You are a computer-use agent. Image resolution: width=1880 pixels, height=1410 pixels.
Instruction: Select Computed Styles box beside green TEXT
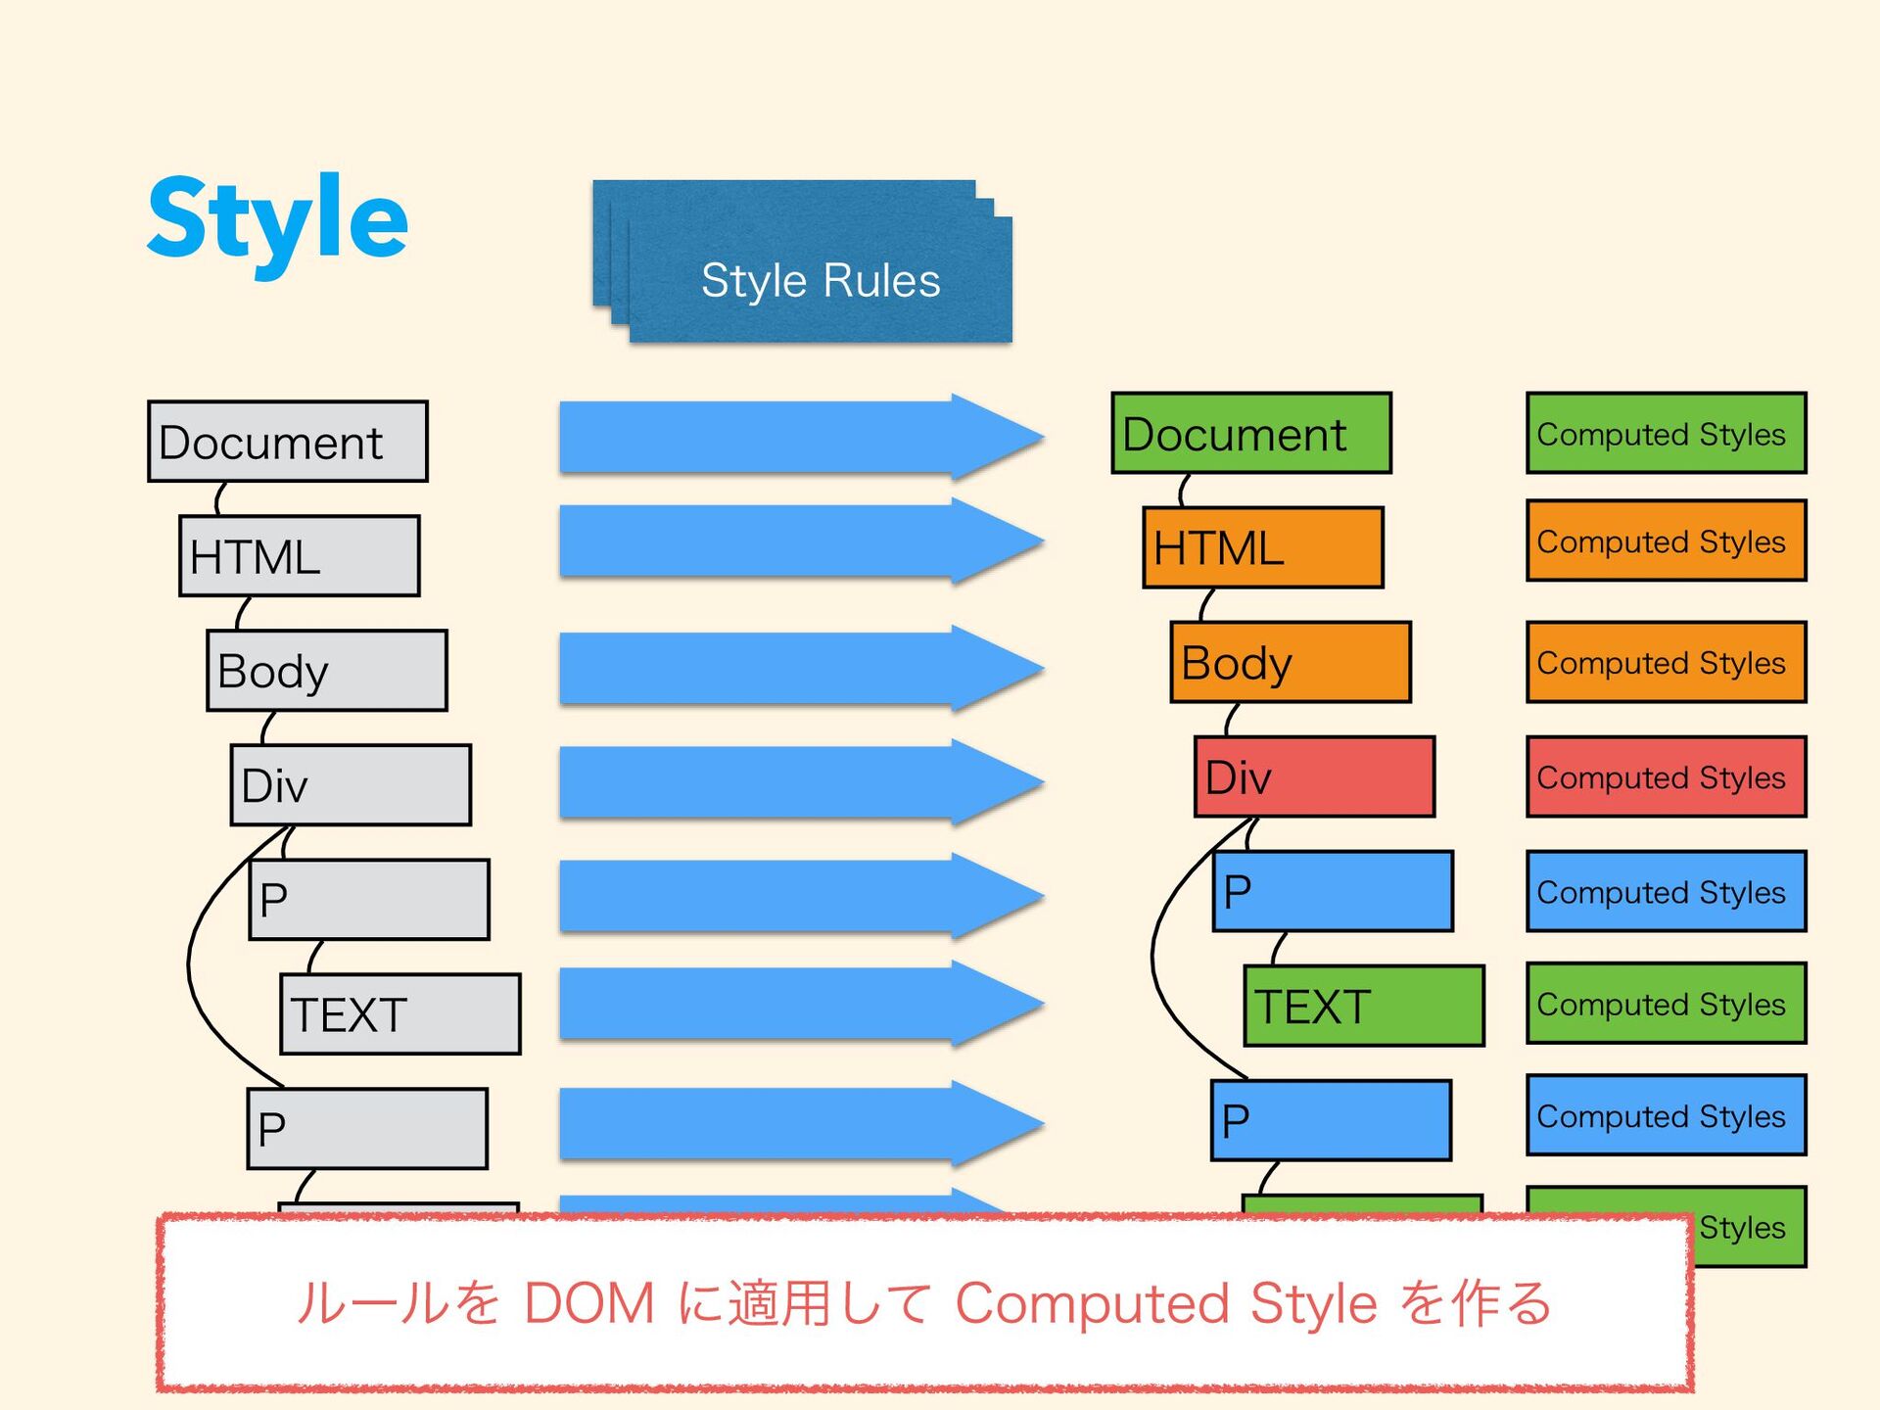point(1667,1003)
